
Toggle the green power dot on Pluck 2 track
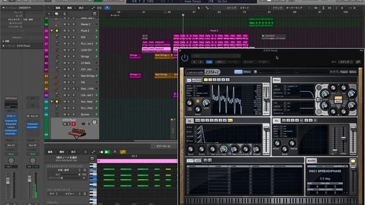[96, 31]
